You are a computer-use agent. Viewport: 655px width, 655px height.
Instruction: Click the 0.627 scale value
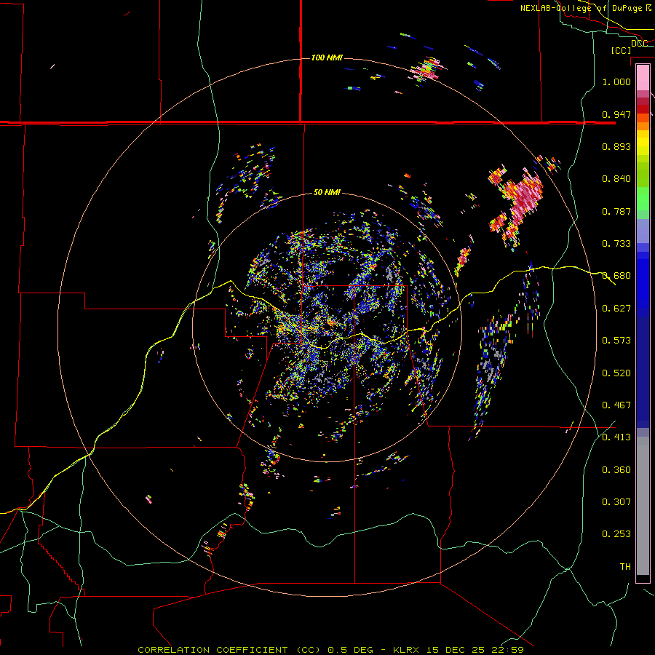(x=616, y=309)
